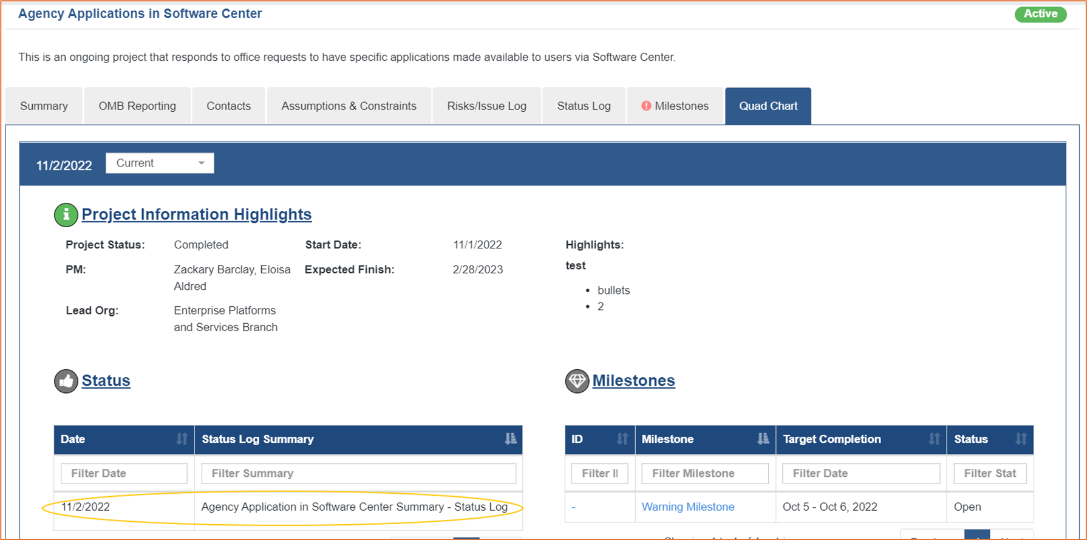Open the Current quad chart version dropdown
This screenshot has height=540, width=1087.
pyautogui.click(x=160, y=163)
